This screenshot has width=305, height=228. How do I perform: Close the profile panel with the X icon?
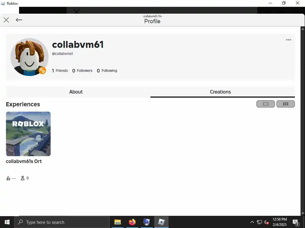click(6, 20)
